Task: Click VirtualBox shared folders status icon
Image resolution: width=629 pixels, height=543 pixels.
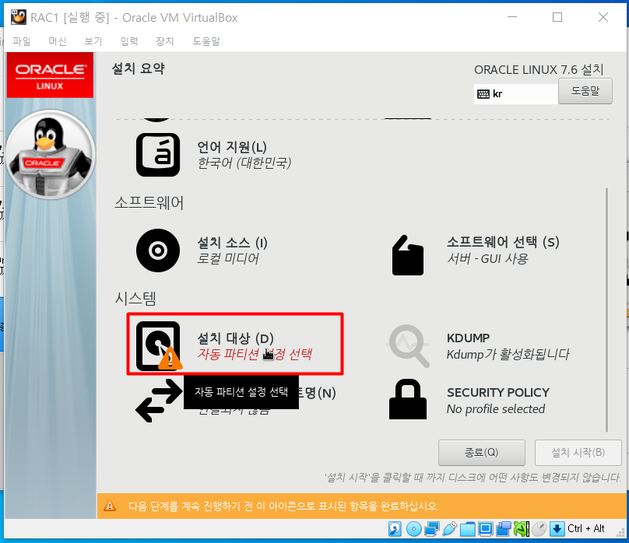Action: (x=467, y=529)
